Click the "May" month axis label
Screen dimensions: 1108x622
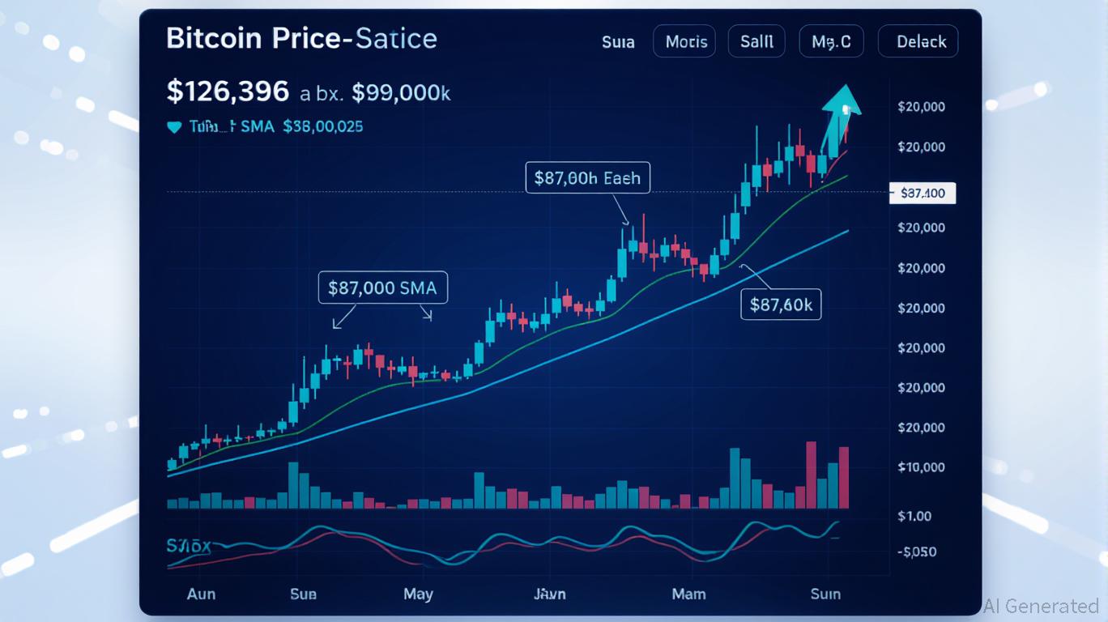tap(418, 594)
